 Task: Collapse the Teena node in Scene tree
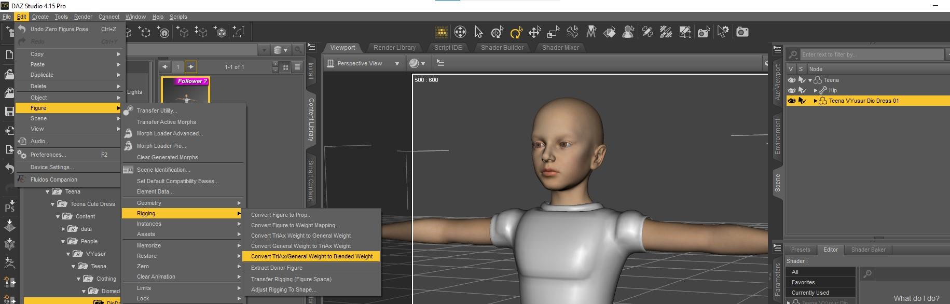coord(810,80)
